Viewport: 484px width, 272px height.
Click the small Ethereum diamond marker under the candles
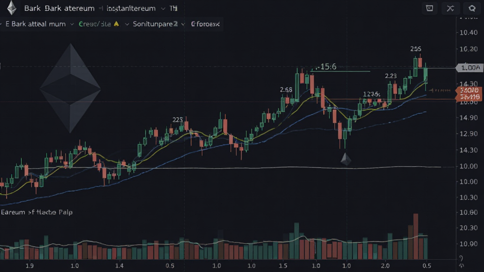click(x=346, y=159)
